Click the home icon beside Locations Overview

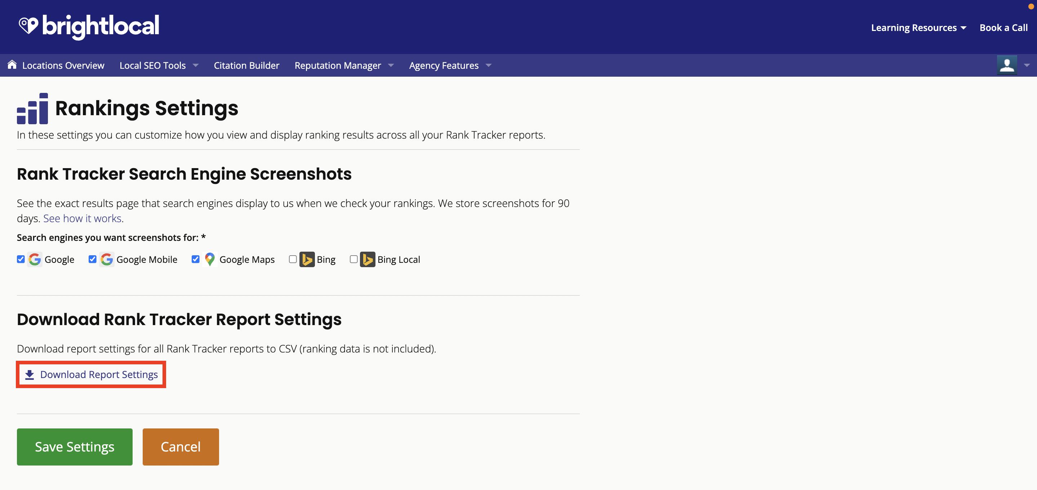(x=12, y=65)
